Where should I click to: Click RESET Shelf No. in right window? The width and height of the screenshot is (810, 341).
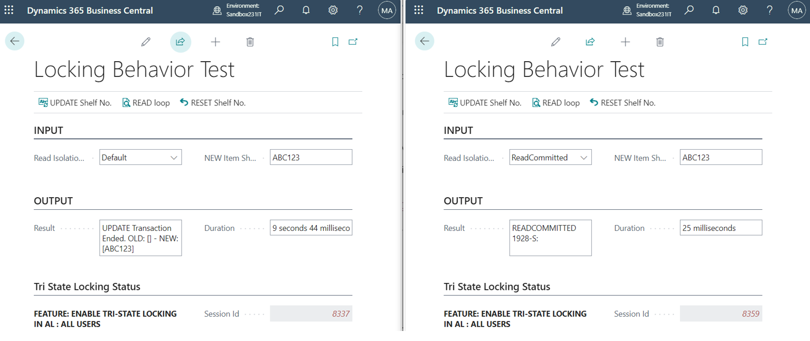(623, 103)
